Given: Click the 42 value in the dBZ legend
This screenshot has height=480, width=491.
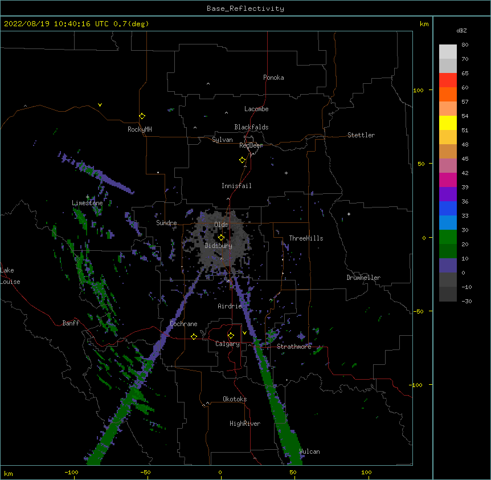Looking at the screenshot, I should (x=465, y=173).
